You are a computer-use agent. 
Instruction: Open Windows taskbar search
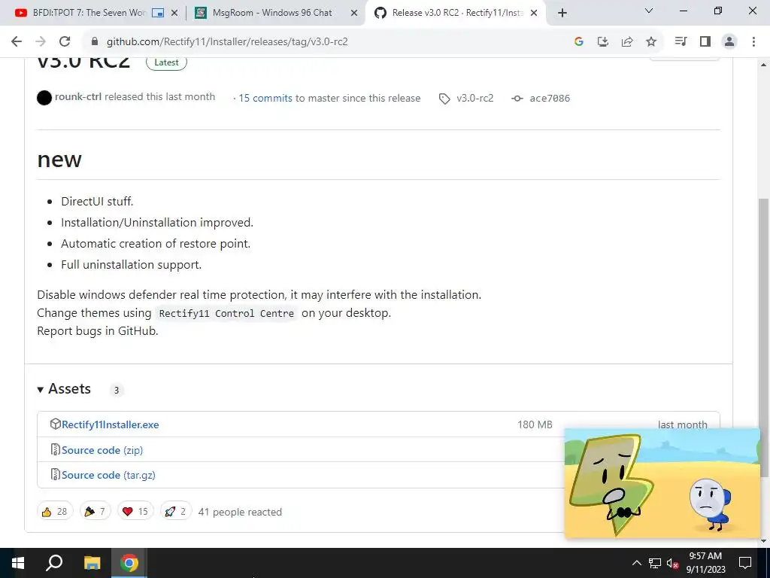54,563
